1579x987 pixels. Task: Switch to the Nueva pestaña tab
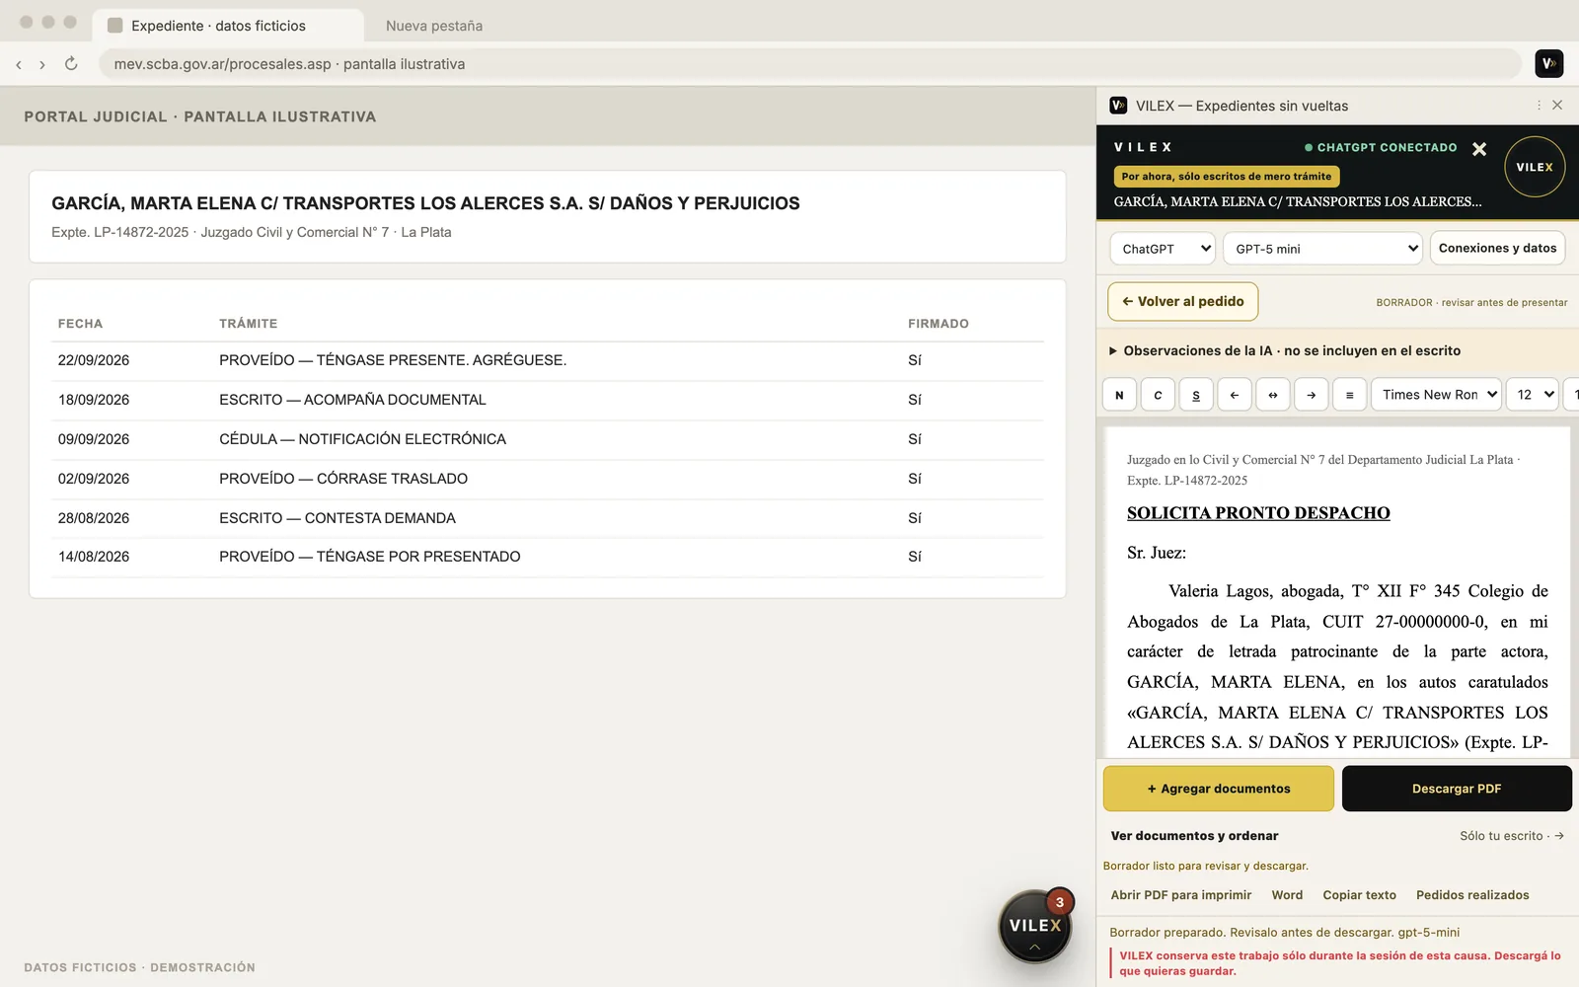click(434, 26)
